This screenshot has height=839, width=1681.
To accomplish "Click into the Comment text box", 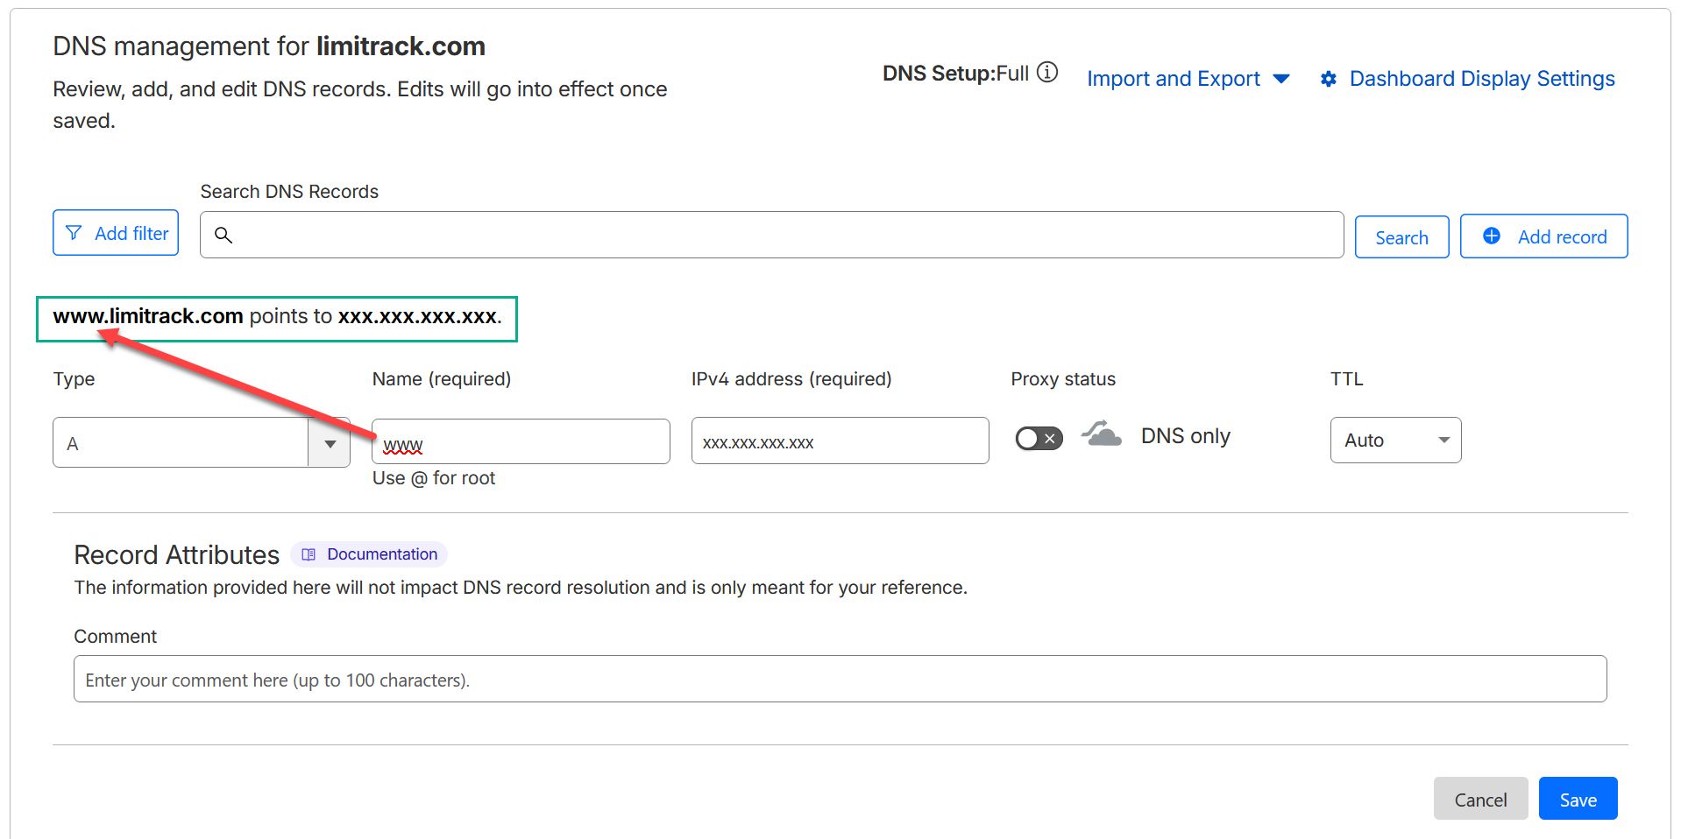I will tap(840, 680).
